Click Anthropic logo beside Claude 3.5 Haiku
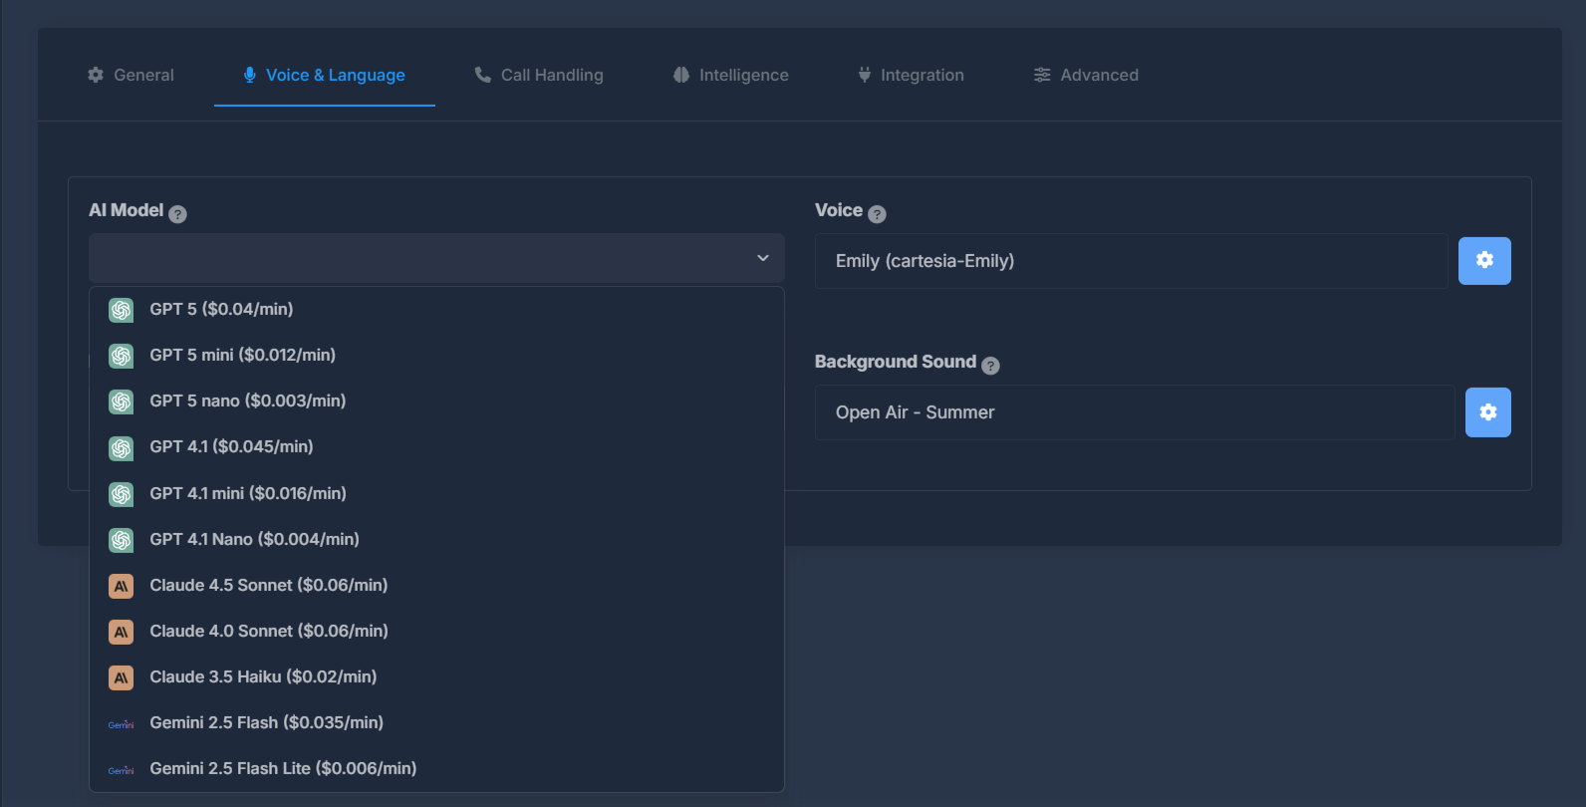Image resolution: width=1586 pixels, height=807 pixels. tap(122, 677)
